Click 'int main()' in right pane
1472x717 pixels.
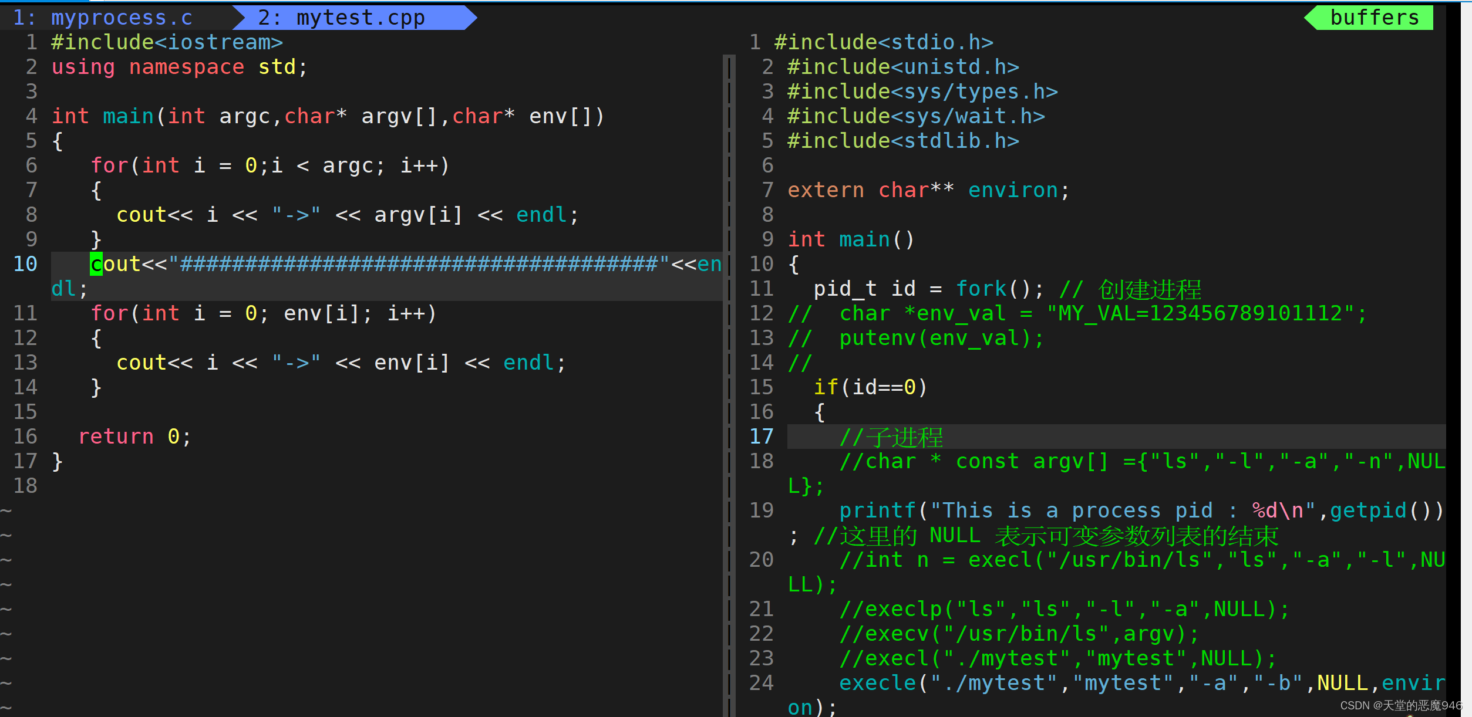coord(851,239)
